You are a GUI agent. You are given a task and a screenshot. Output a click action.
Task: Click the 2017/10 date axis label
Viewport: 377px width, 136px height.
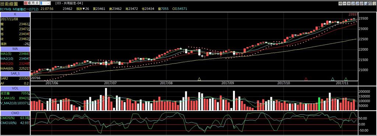tap(284, 83)
